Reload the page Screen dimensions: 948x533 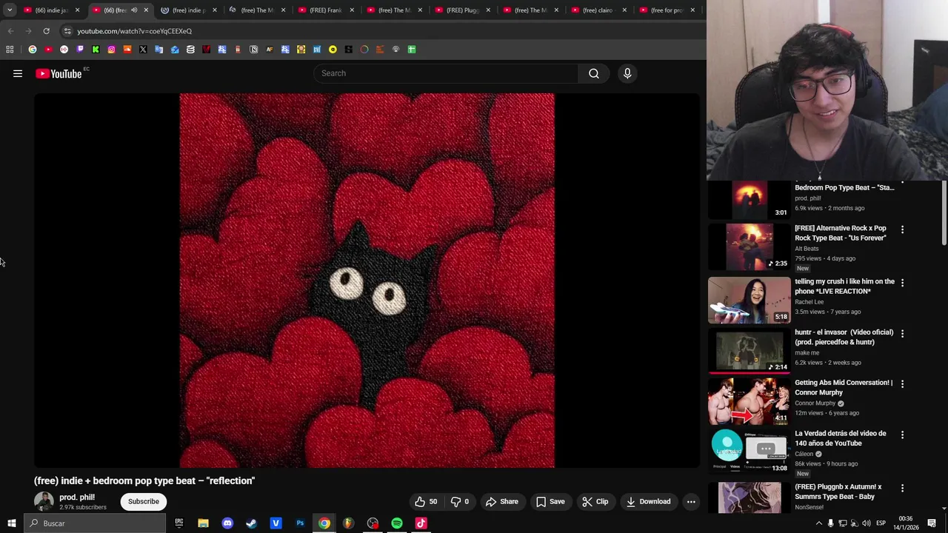[46, 31]
